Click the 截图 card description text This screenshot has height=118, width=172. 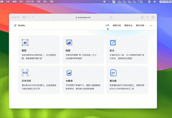pos(39,57)
